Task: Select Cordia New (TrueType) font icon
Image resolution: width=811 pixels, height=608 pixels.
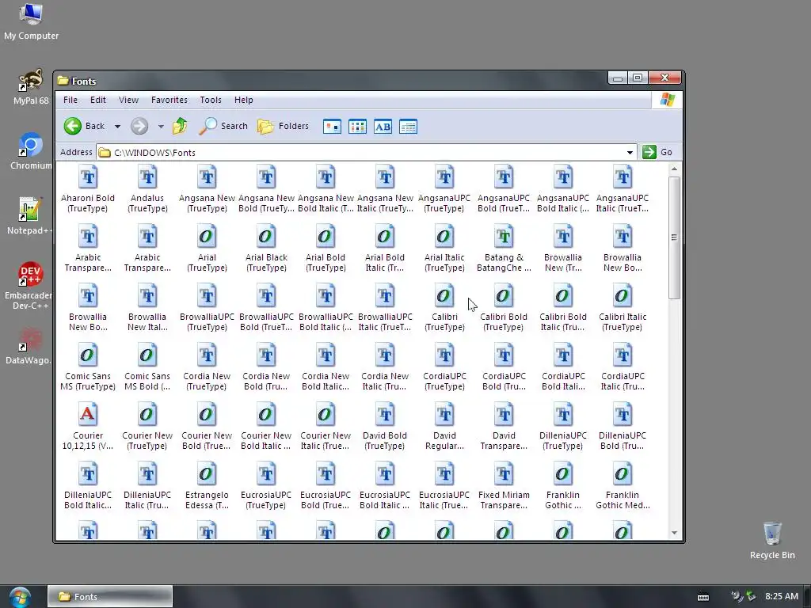Action: pos(207,355)
